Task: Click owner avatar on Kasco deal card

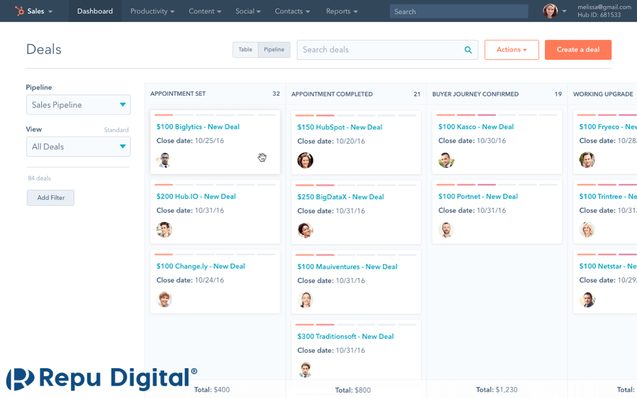Action: tap(446, 160)
